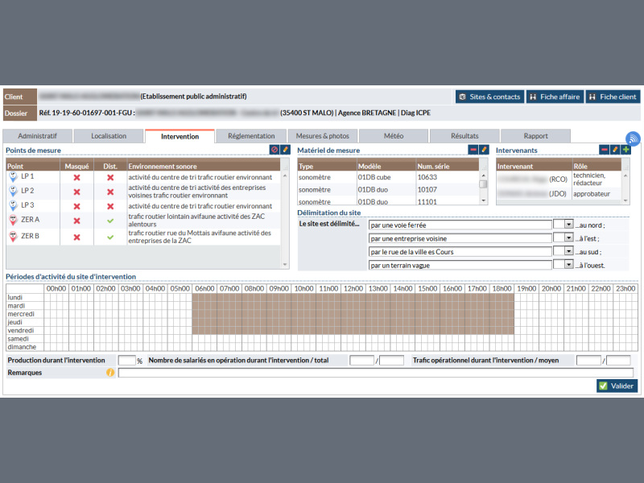Open the Fiche affaire page
Image resolution: width=644 pixels, height=483 pixels.
coord(555,97)
